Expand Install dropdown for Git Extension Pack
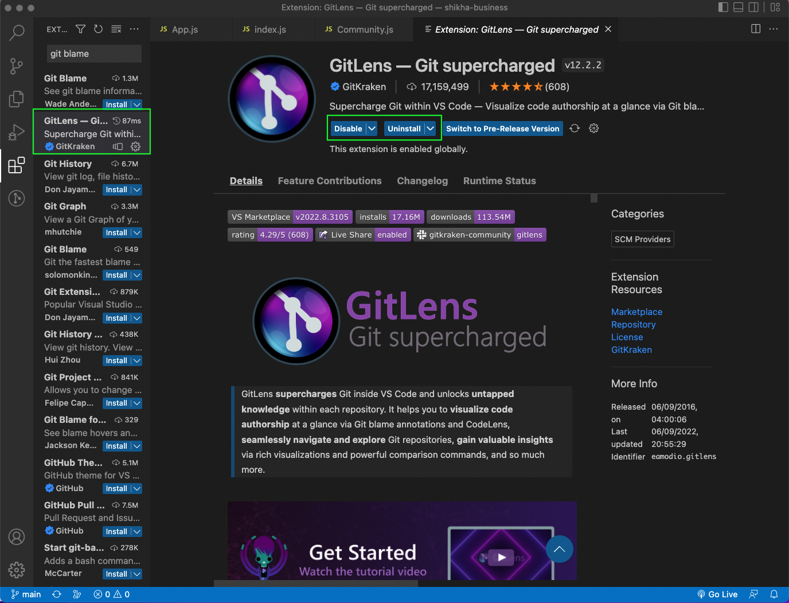 pos(136,318)
